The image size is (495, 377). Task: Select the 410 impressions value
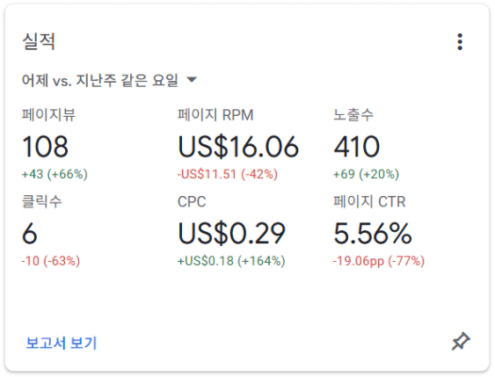[x=357, y=147]
